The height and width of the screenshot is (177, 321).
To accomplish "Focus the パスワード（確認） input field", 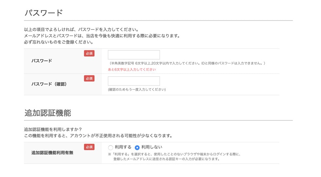I will click(134, 81).
